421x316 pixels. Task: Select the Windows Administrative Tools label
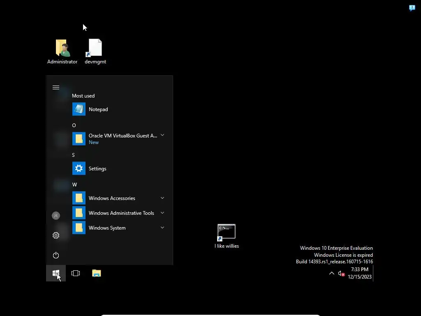pyautogui.click(x=121, y=213)
